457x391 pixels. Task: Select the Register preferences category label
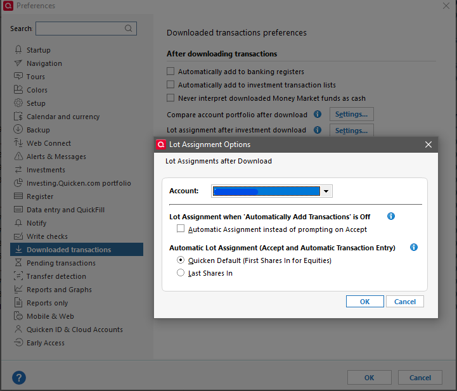[x=40, y=196]
